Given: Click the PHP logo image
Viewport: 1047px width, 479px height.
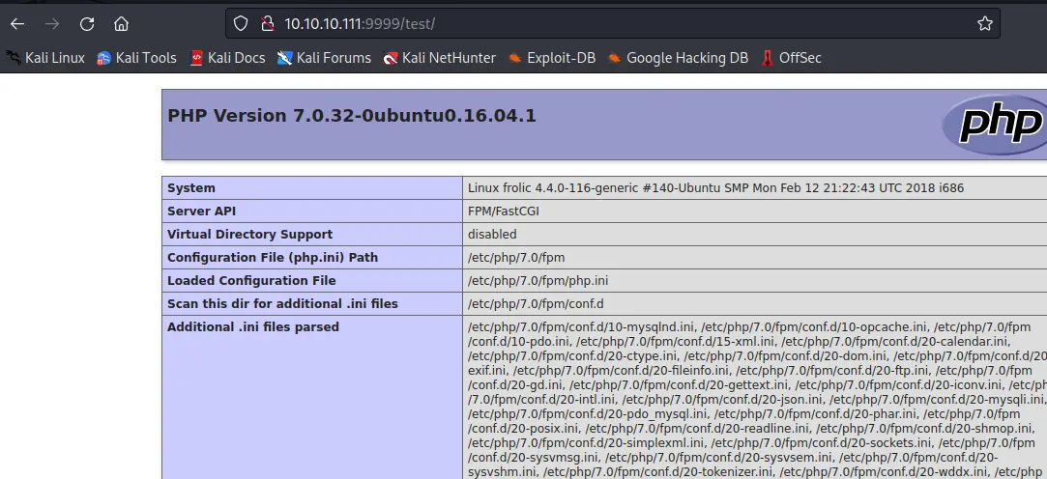Looking at the screenshot, I should coord(995,124).
